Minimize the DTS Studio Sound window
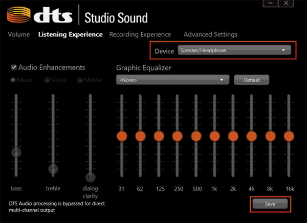 click(x=270, y=3)
